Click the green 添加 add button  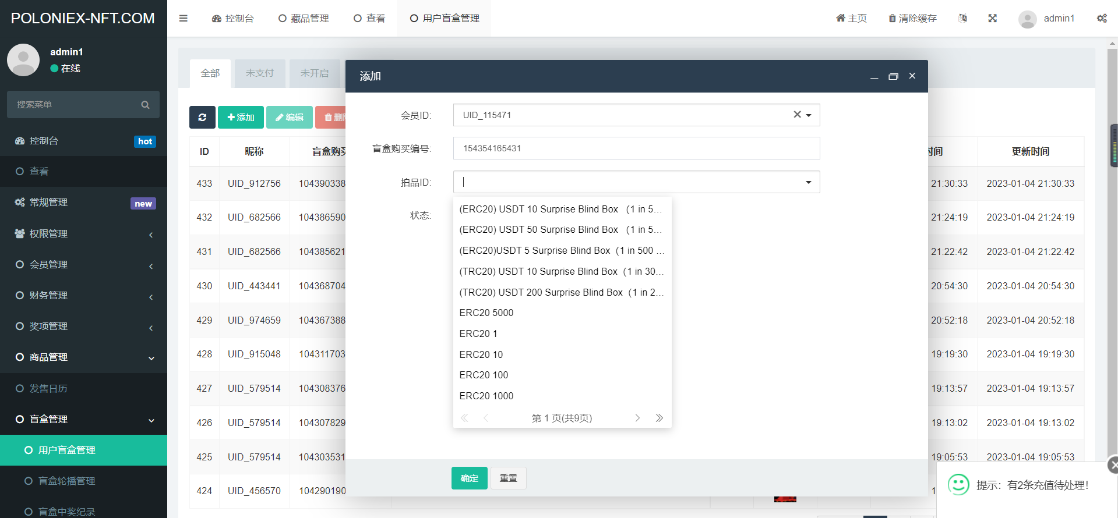241,117
